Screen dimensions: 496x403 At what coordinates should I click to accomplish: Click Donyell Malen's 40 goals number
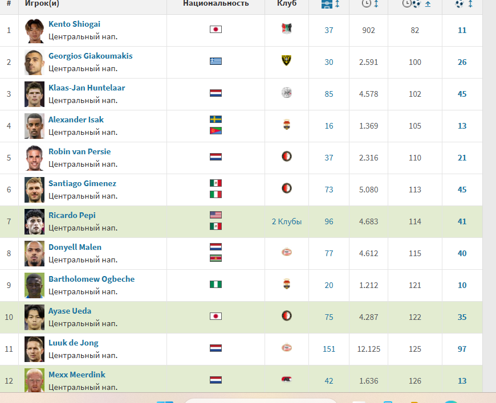pyautogui.click(x=462, y=253)
